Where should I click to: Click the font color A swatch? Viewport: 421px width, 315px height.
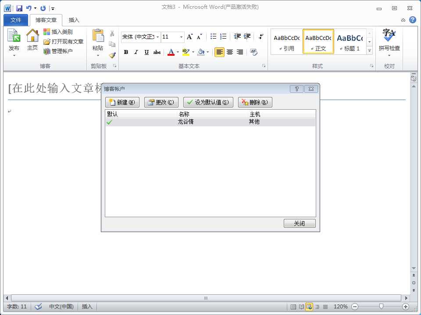point(171,52)
